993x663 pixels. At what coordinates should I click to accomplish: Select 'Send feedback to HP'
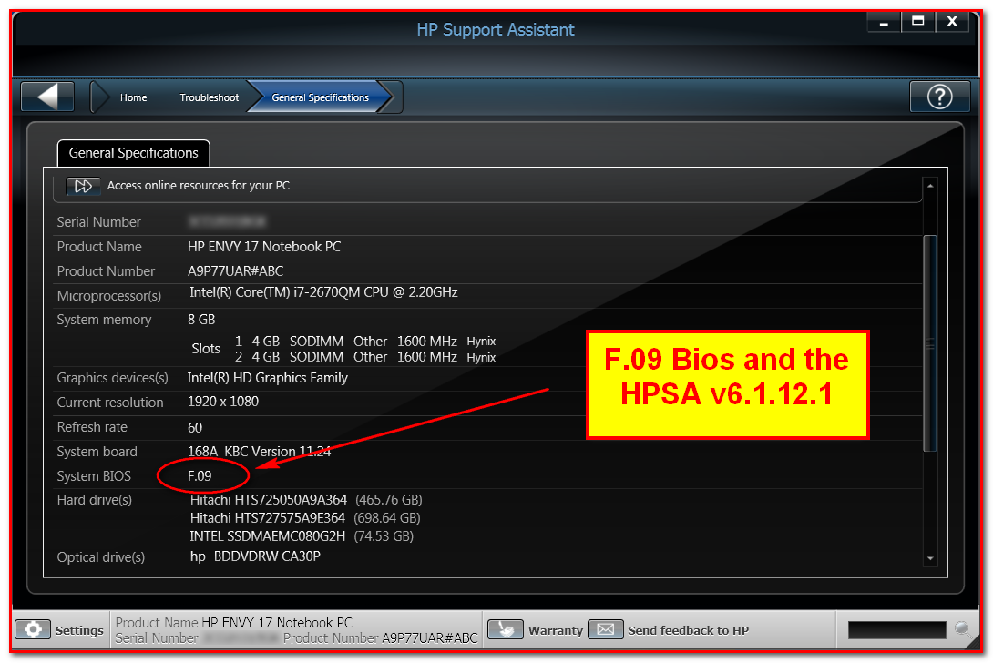[x=688, y=629]
